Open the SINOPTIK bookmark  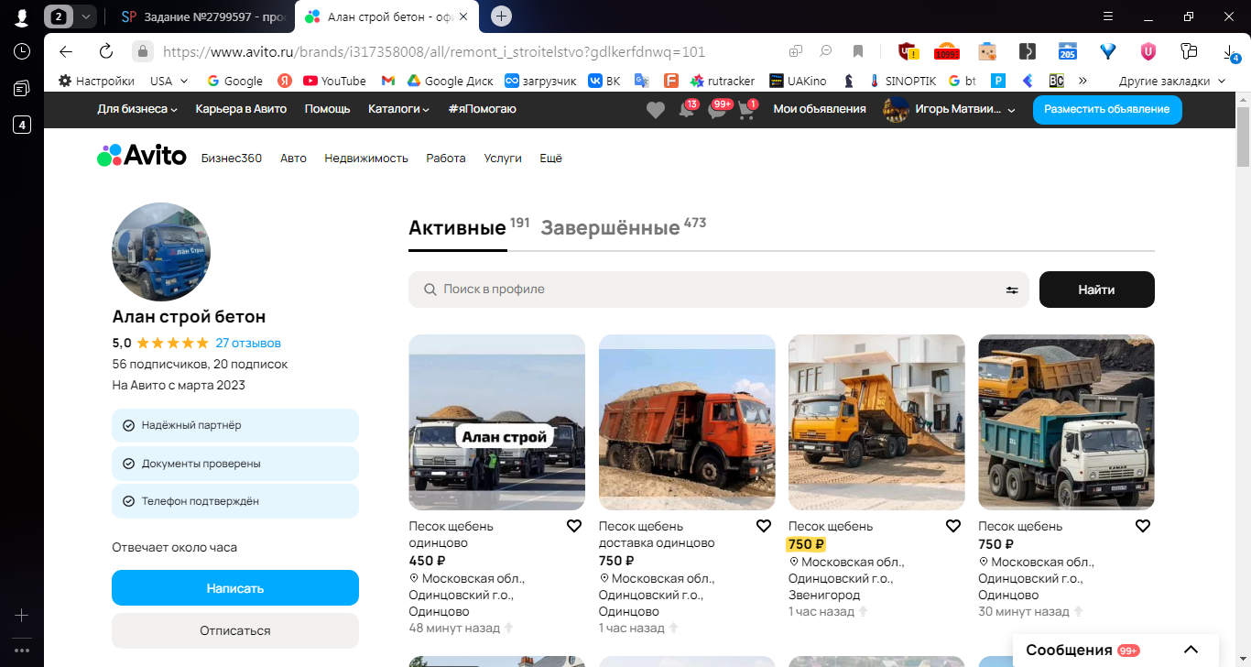tap(902, 81)
